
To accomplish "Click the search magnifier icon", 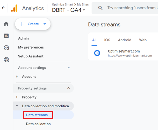I will point(100,8).
